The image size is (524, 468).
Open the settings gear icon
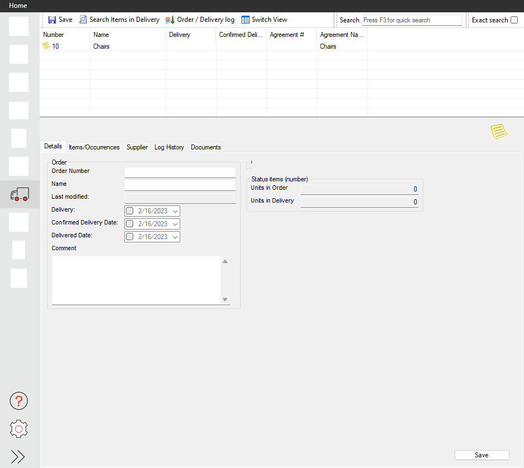(x=19, y=429)
